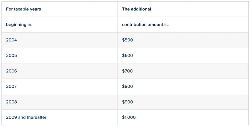
Task: Click the 2008 year cell
Action: pyautogui.click(x=60, y=102)
